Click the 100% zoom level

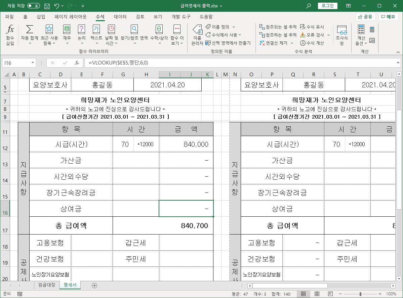391,294
